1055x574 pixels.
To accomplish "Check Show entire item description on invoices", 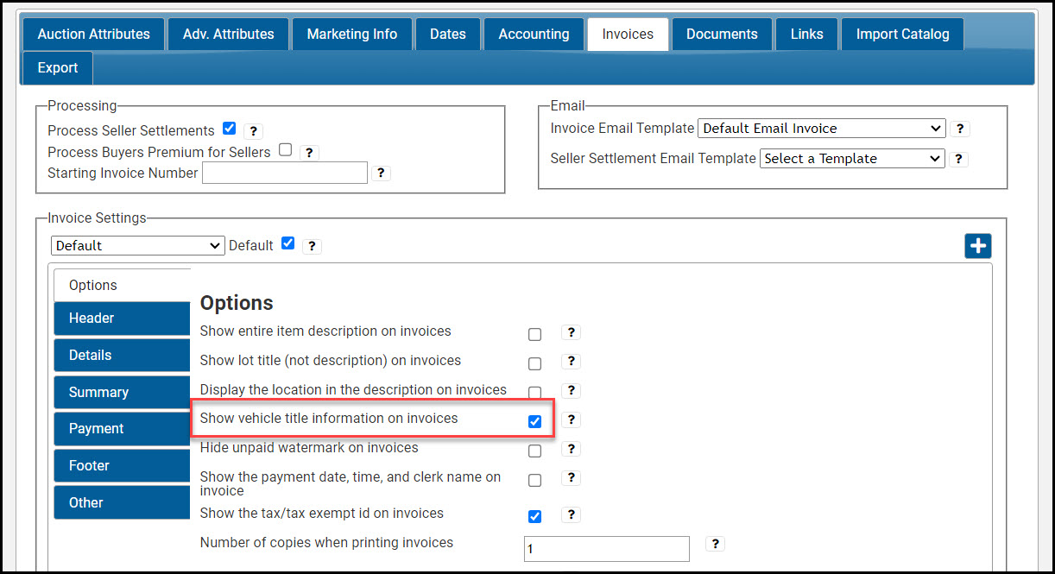I will 535,335.
